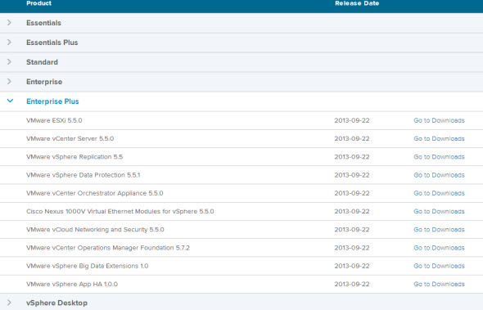
Task: Click the vSphere Desktop heading
Action: pyautogui.click(x=57, y=303)
